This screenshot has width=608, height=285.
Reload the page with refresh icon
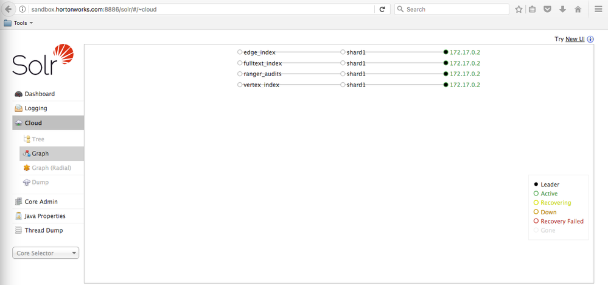click(x=382, y=9)
